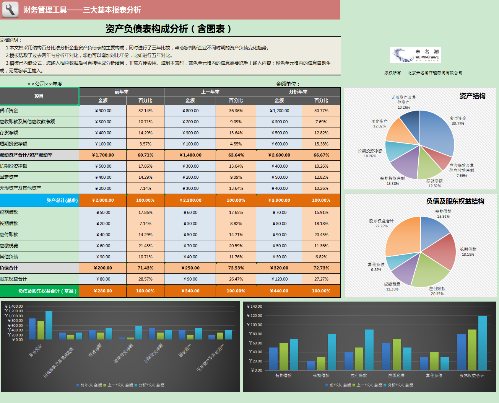Toggle the 上一年末 金额 legend entry
This screenshot has height=403, width=499.
119,385
